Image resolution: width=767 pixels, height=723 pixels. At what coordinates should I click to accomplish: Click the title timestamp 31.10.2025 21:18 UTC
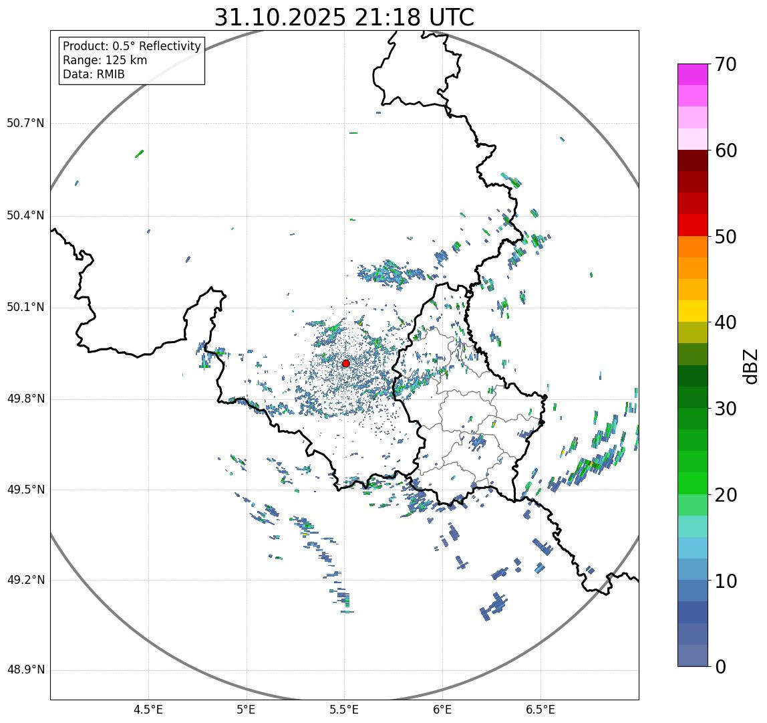click(x=344, y=17)
